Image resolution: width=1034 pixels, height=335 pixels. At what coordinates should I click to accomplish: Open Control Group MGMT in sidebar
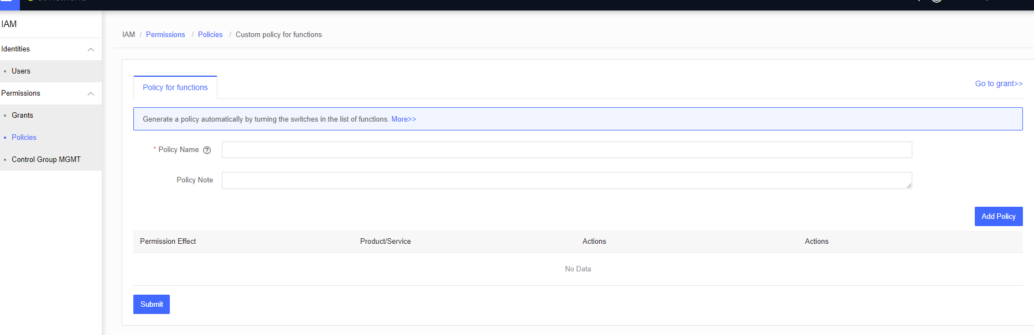click(x=46, y=160)
